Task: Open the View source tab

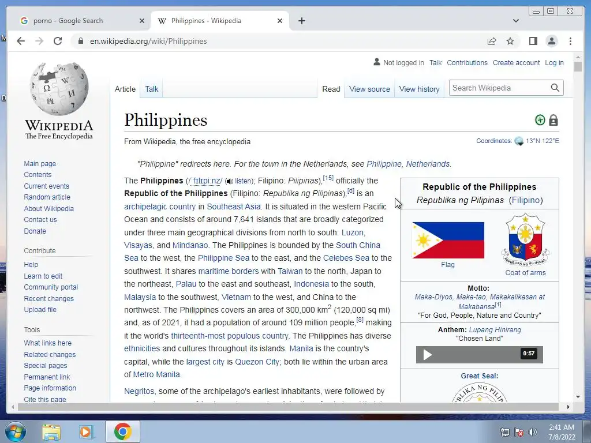Action: [369, 89]
